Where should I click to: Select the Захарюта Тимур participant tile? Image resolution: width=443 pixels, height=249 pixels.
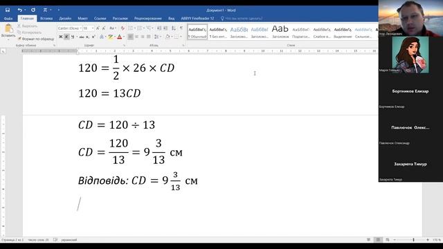pos(410,164)
